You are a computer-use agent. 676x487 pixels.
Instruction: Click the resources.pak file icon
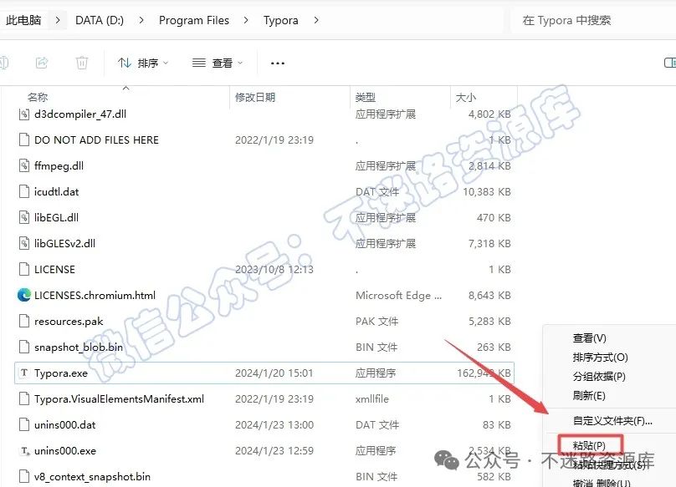coord(24,322)
